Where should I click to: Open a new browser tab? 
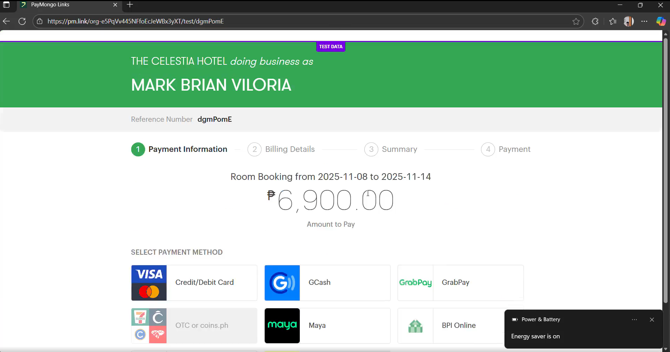click(x=130, y=5)
